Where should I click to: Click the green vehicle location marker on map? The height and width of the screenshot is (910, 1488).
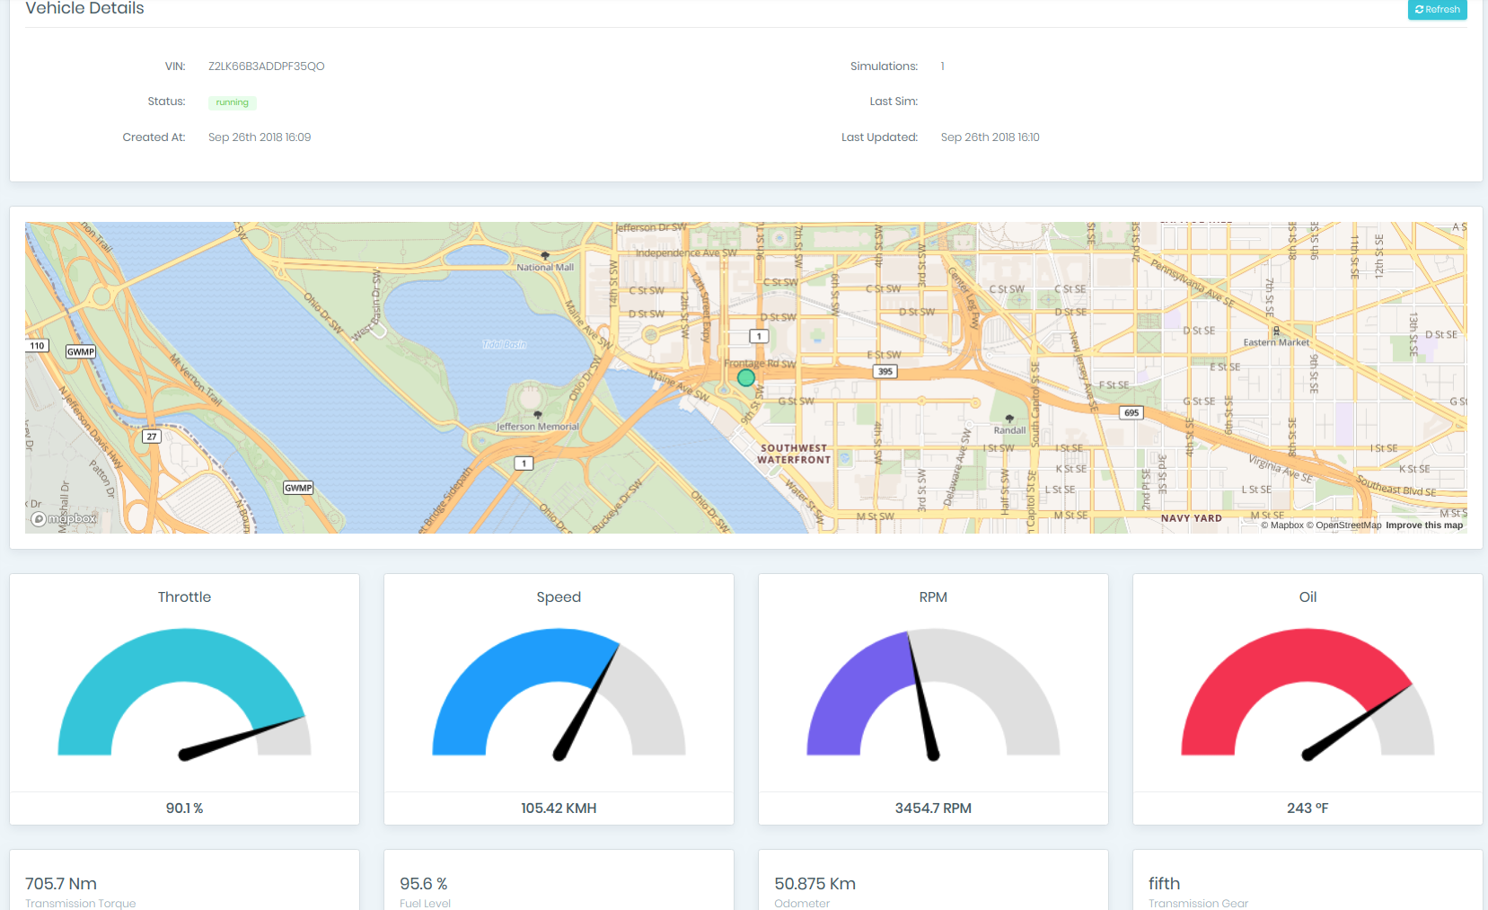tap(745, 378)
